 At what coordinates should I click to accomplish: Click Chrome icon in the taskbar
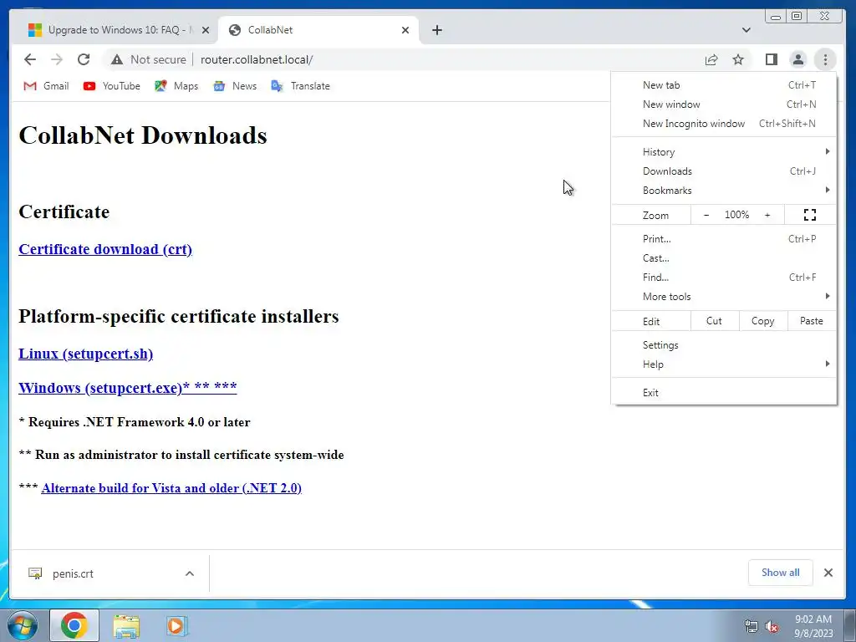point(74,625)
